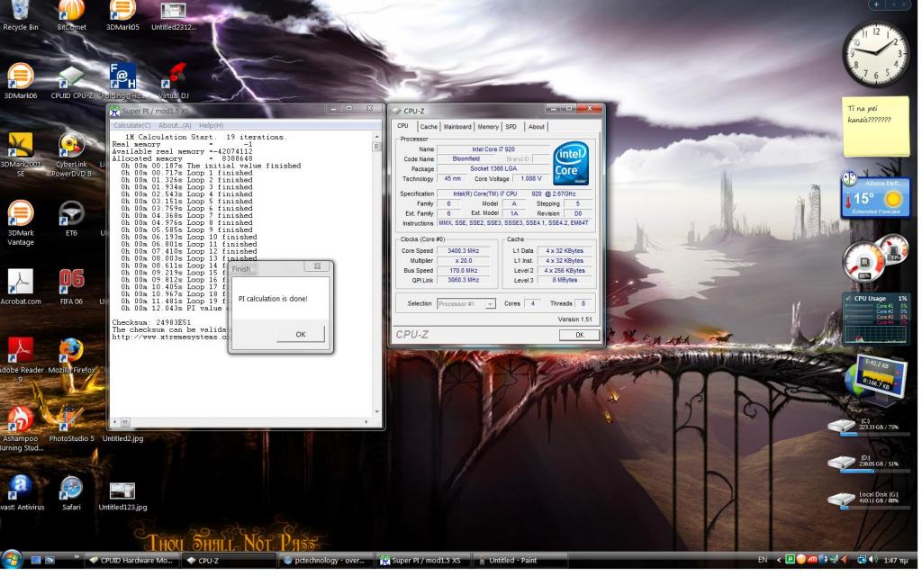Launch the ET6 desktop shortcut
This screenshot has height=576, width=922.
(x=71, y=220)
